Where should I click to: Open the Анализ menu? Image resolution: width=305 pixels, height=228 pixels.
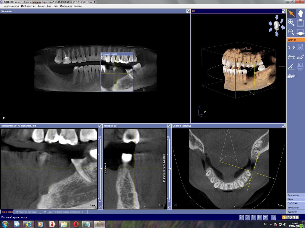point(41,6)
